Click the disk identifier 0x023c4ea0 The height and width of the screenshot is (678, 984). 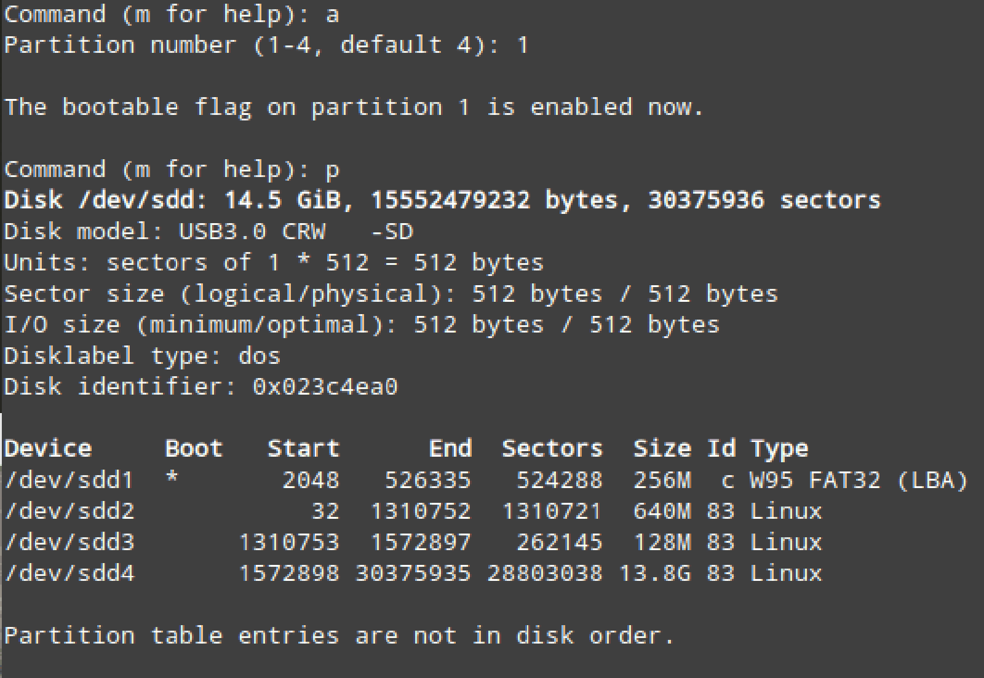tap(325, 387)
